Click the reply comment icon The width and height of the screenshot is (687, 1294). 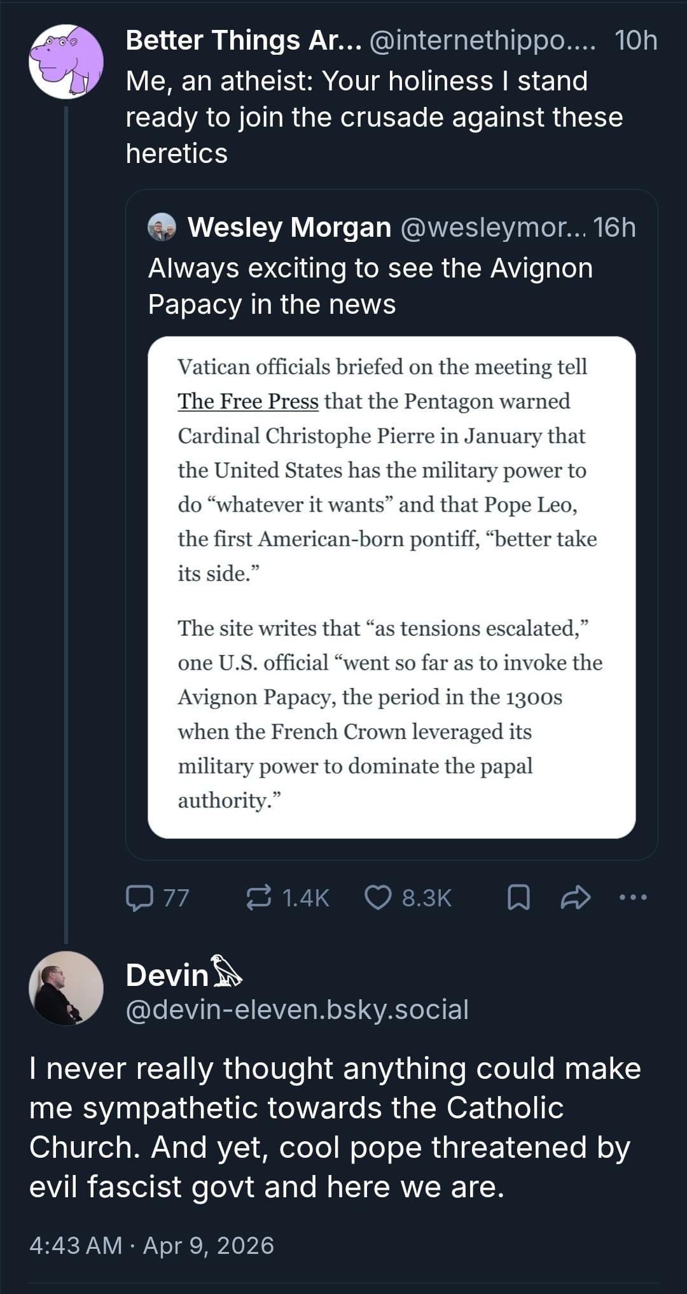click(x=139, y=897)
